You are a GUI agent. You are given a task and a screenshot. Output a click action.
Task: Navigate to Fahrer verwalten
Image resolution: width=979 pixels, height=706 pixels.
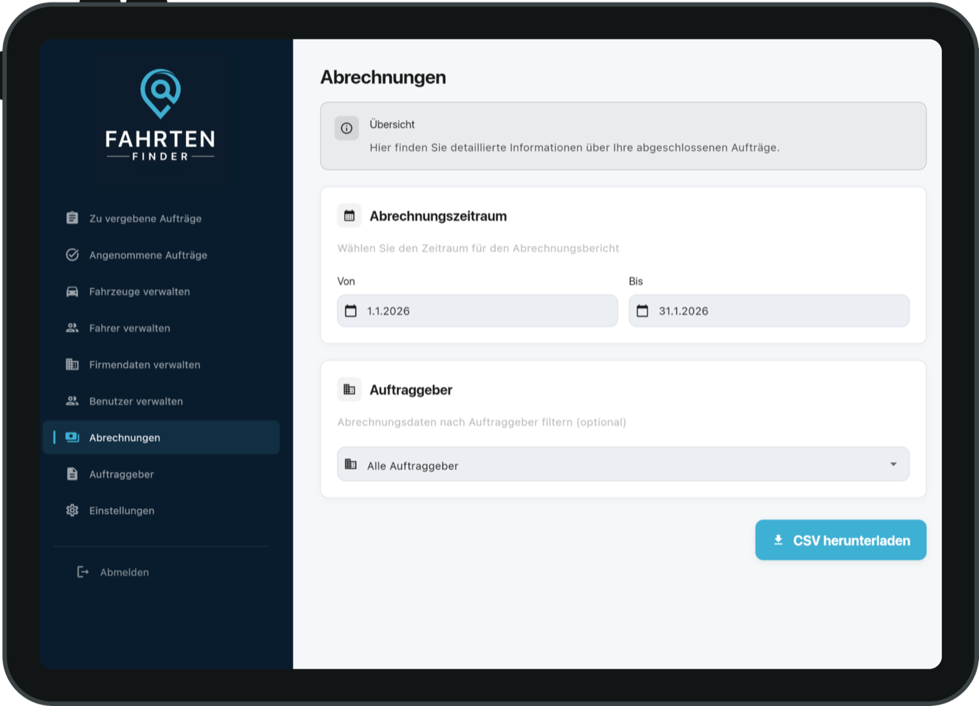pyautogui.click(x=161, y=328)
